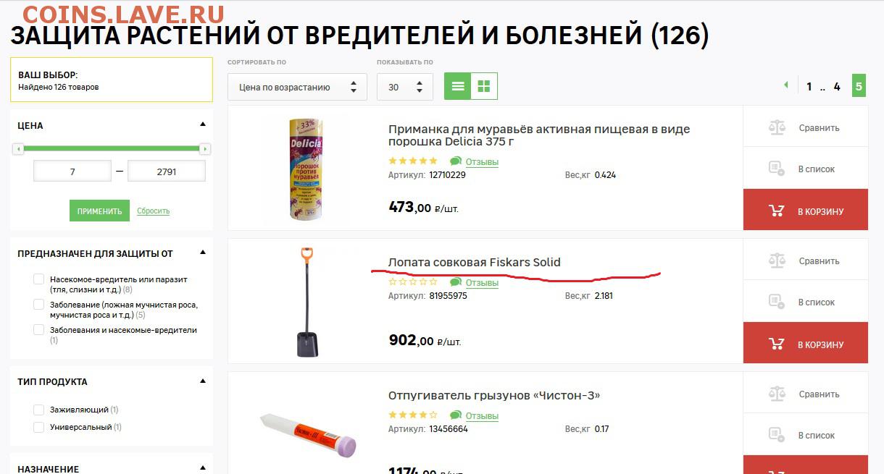Click the right handle of price slider
The image size is (884, 474).
(205, 149)
